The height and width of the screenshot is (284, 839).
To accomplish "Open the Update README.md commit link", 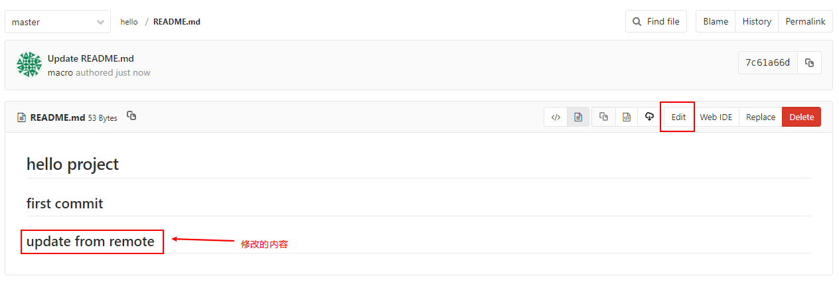I will (91, 58).
